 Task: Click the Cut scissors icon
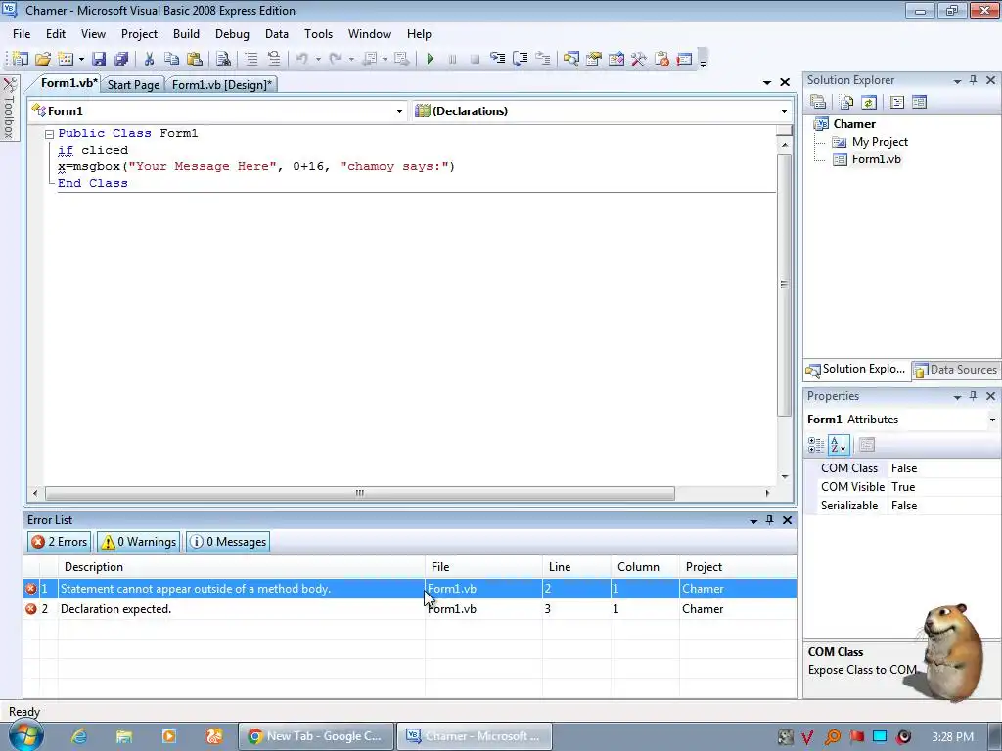pos(149,59)
